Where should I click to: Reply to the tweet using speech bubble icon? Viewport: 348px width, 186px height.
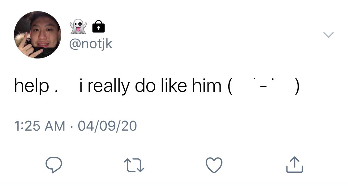(x=54, y=165)
